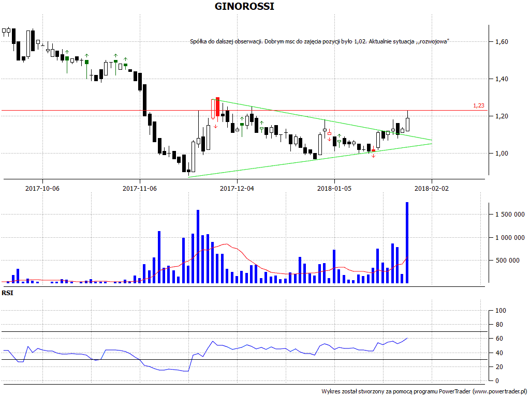Click the 1,23 resistance level label

pos(479,105)
